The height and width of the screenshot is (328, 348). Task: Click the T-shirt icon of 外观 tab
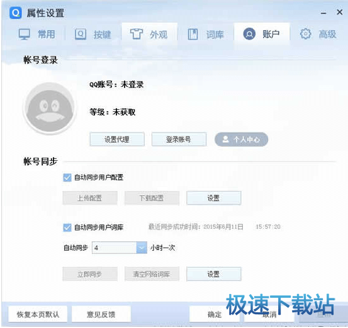(137, 34)
